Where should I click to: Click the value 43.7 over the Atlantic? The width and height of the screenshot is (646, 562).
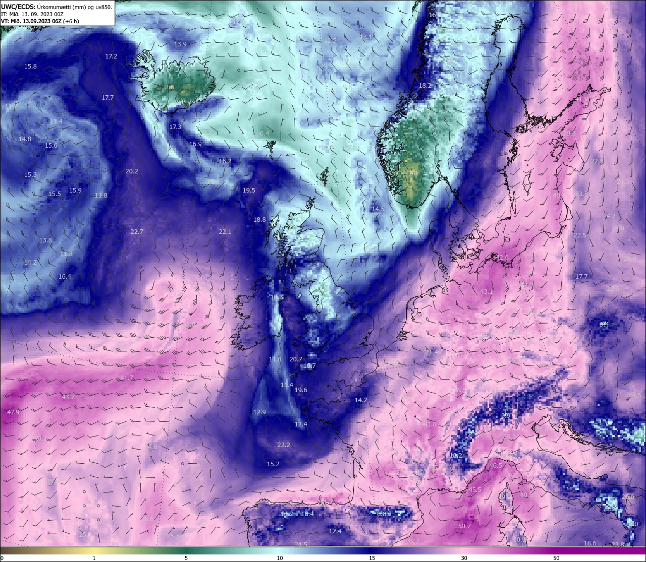(x=68, y=397)
